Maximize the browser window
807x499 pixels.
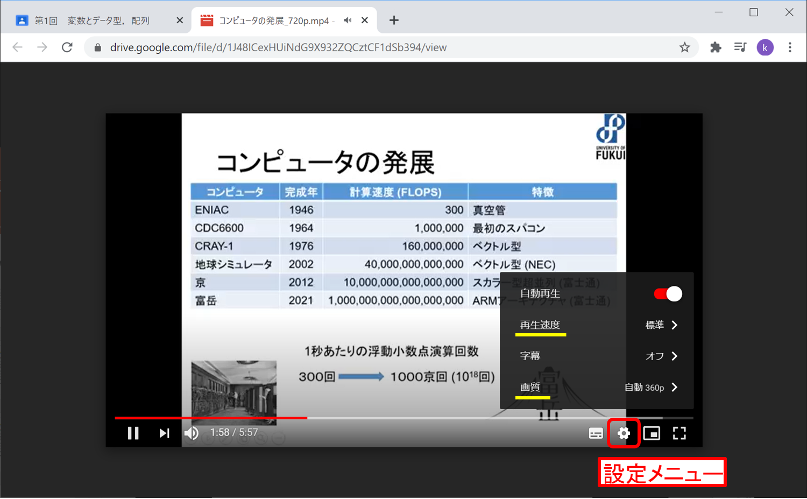(754, 12)
